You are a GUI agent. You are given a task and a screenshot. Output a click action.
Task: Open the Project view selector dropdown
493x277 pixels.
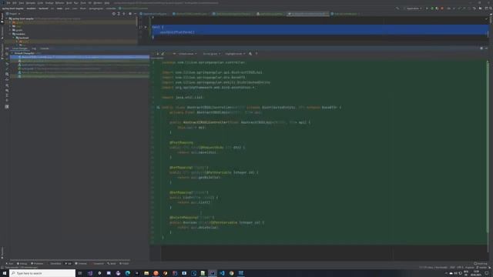(x=13, y=14)
